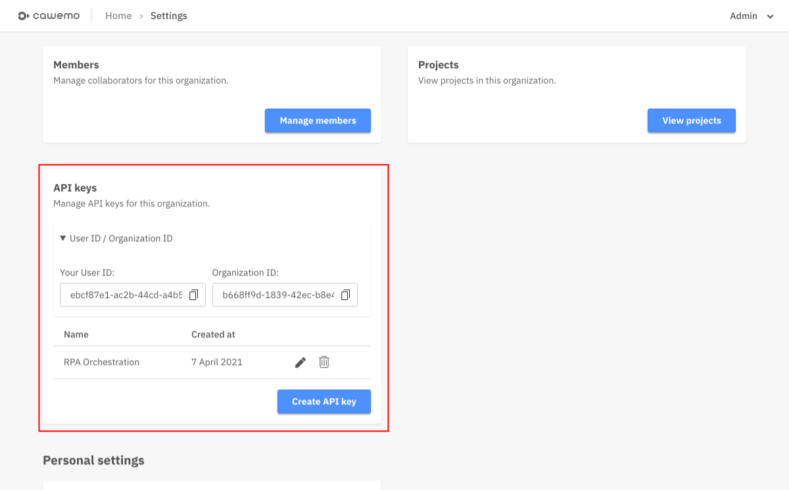789x490 pixels.
Task: Click the chevron next to Admin
Action: (x=771, y=16)
